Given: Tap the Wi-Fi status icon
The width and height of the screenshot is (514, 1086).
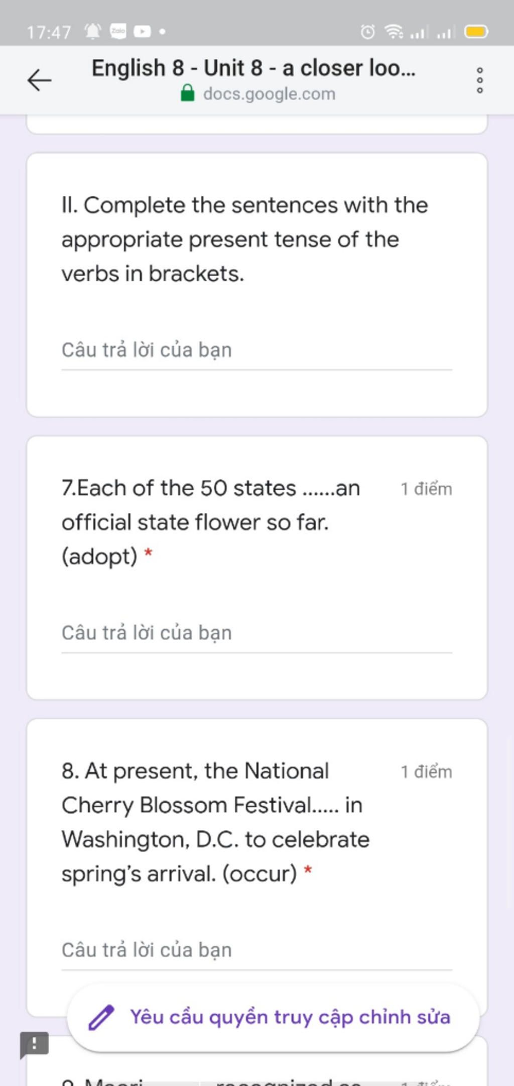Looking at the screenshot, I should [x=394, y=32].
